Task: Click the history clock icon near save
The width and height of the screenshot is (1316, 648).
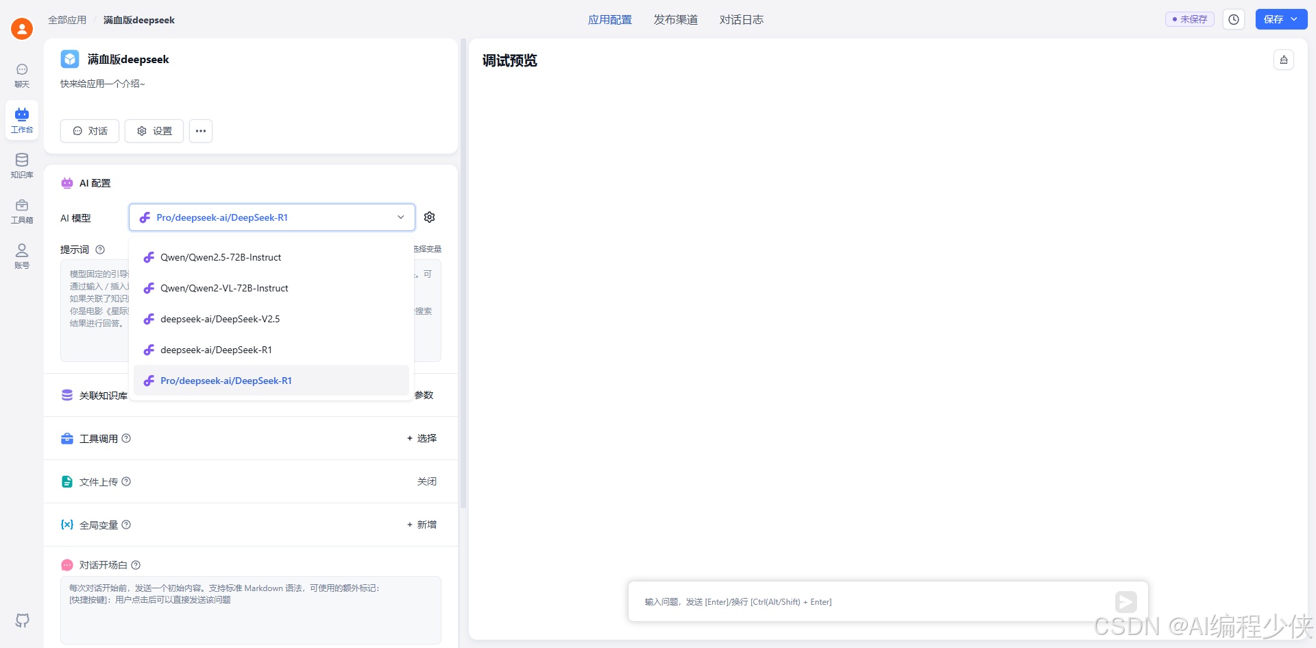Action: 1234,20
